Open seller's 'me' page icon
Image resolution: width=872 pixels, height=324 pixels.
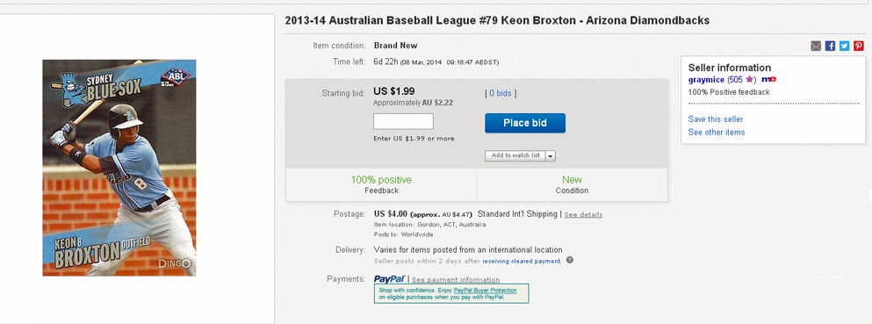coord(769,80)
